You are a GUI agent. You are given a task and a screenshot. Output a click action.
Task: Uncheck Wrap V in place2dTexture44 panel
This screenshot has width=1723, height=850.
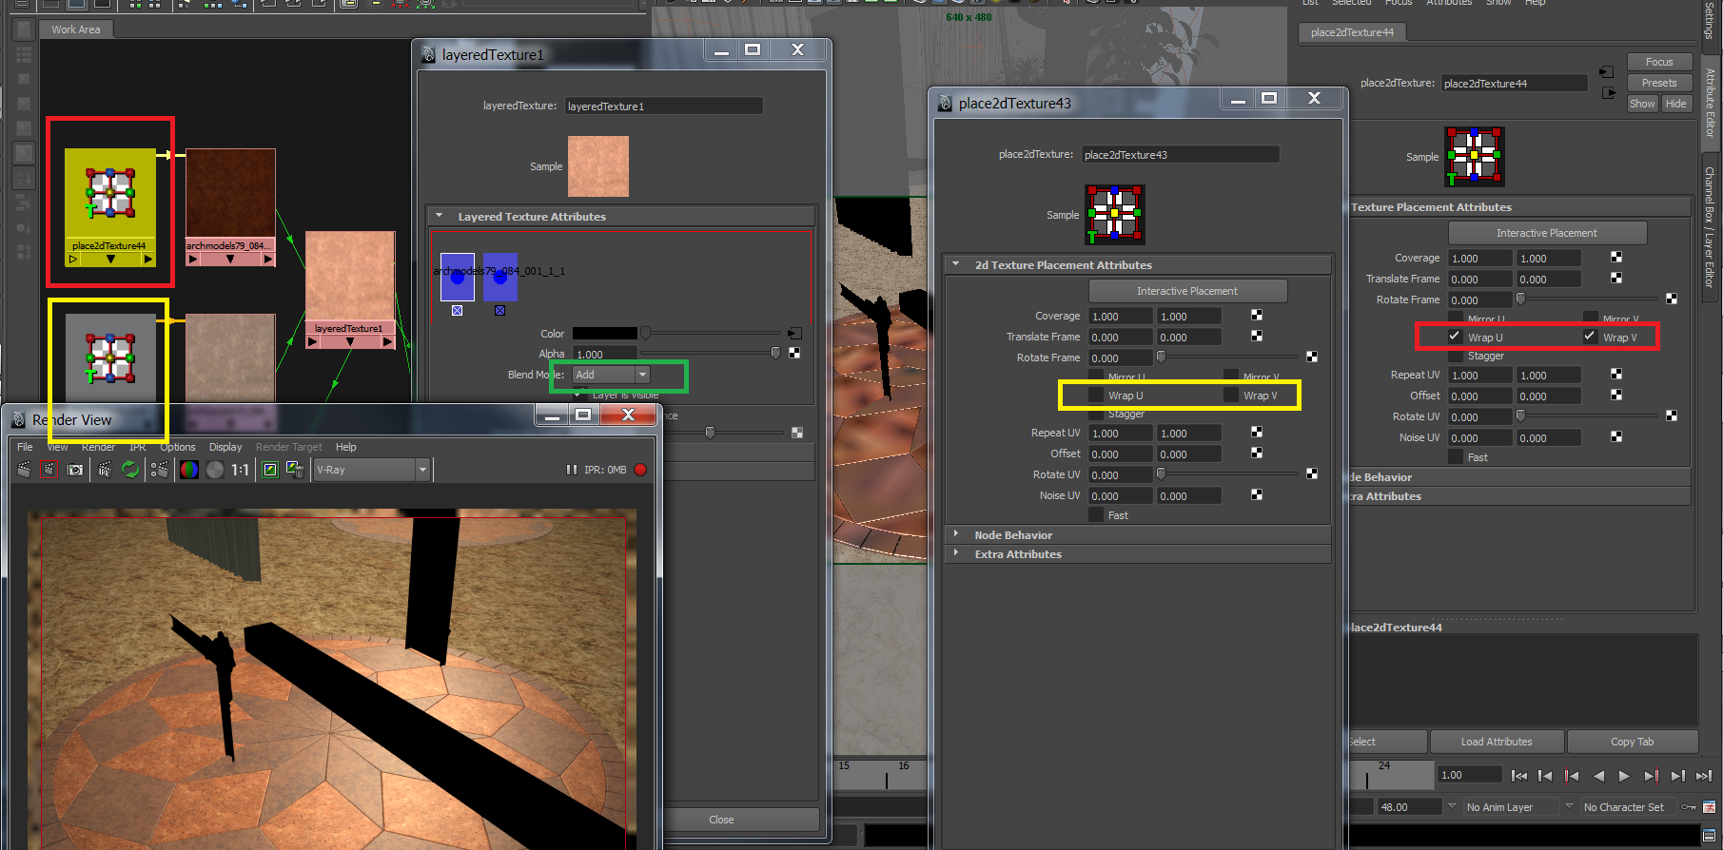(x=1590, y=337)
